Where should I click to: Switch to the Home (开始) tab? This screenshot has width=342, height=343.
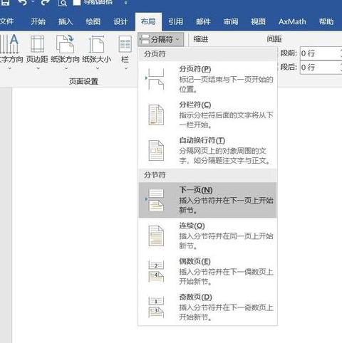coord(38,21)
